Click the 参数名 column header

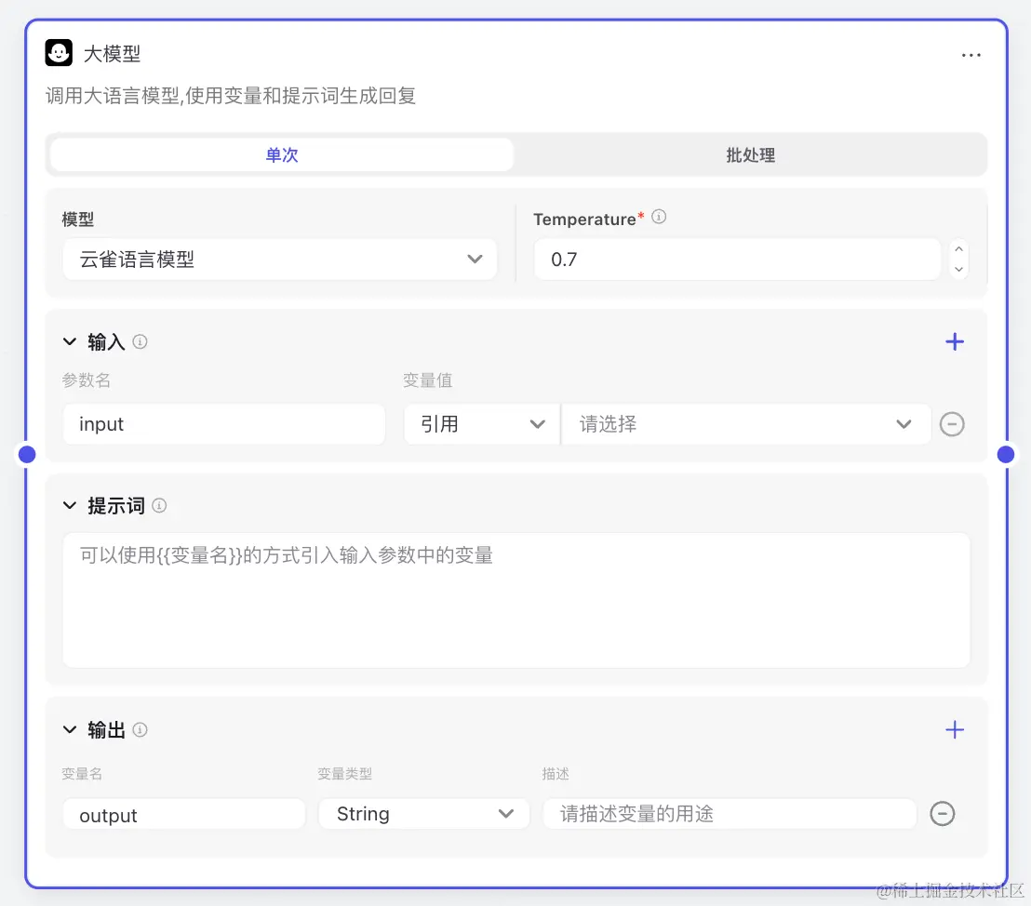(x=87, y=380)
